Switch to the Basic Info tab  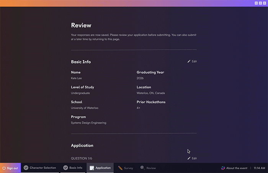coord(73,168)
